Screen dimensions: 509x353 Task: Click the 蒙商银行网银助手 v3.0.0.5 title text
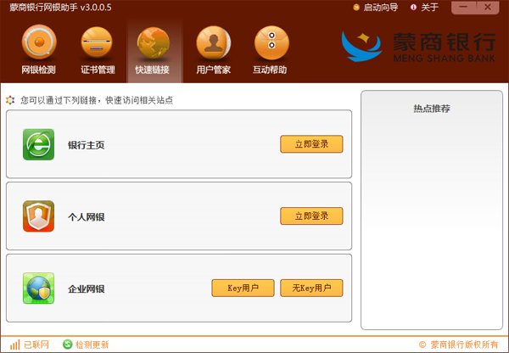pyautogui.click(x=60, y=8)
